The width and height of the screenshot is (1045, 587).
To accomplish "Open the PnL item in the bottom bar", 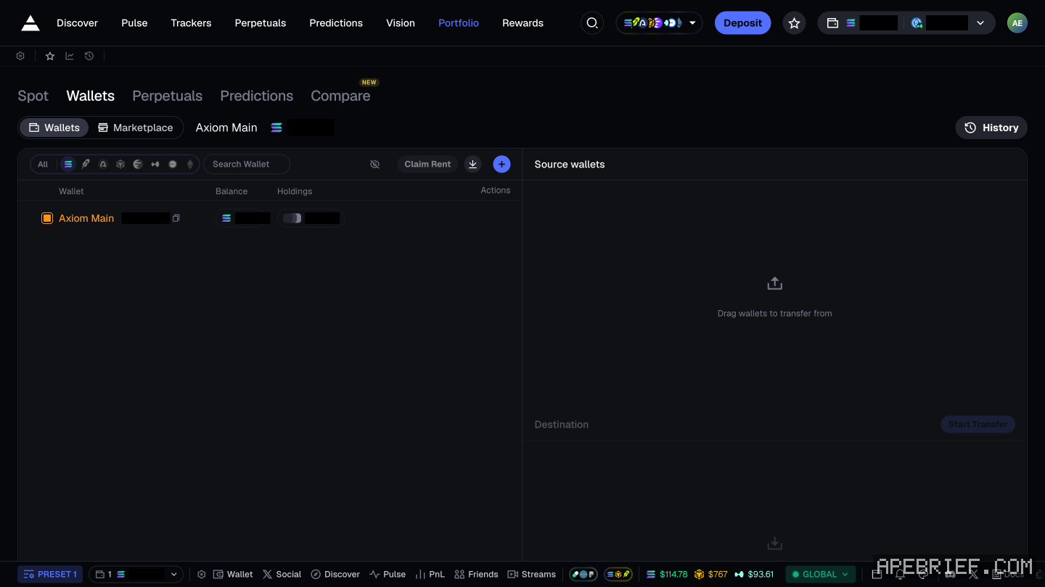I will pyautogui.click(x=430, y=574).
